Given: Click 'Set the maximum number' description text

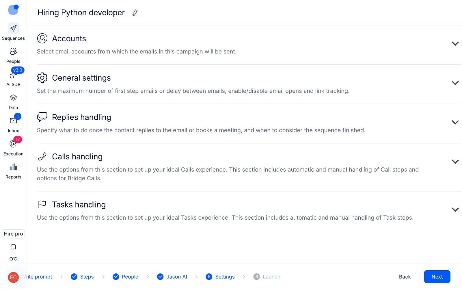Looking at the screenshot, I should click(193, 91).
